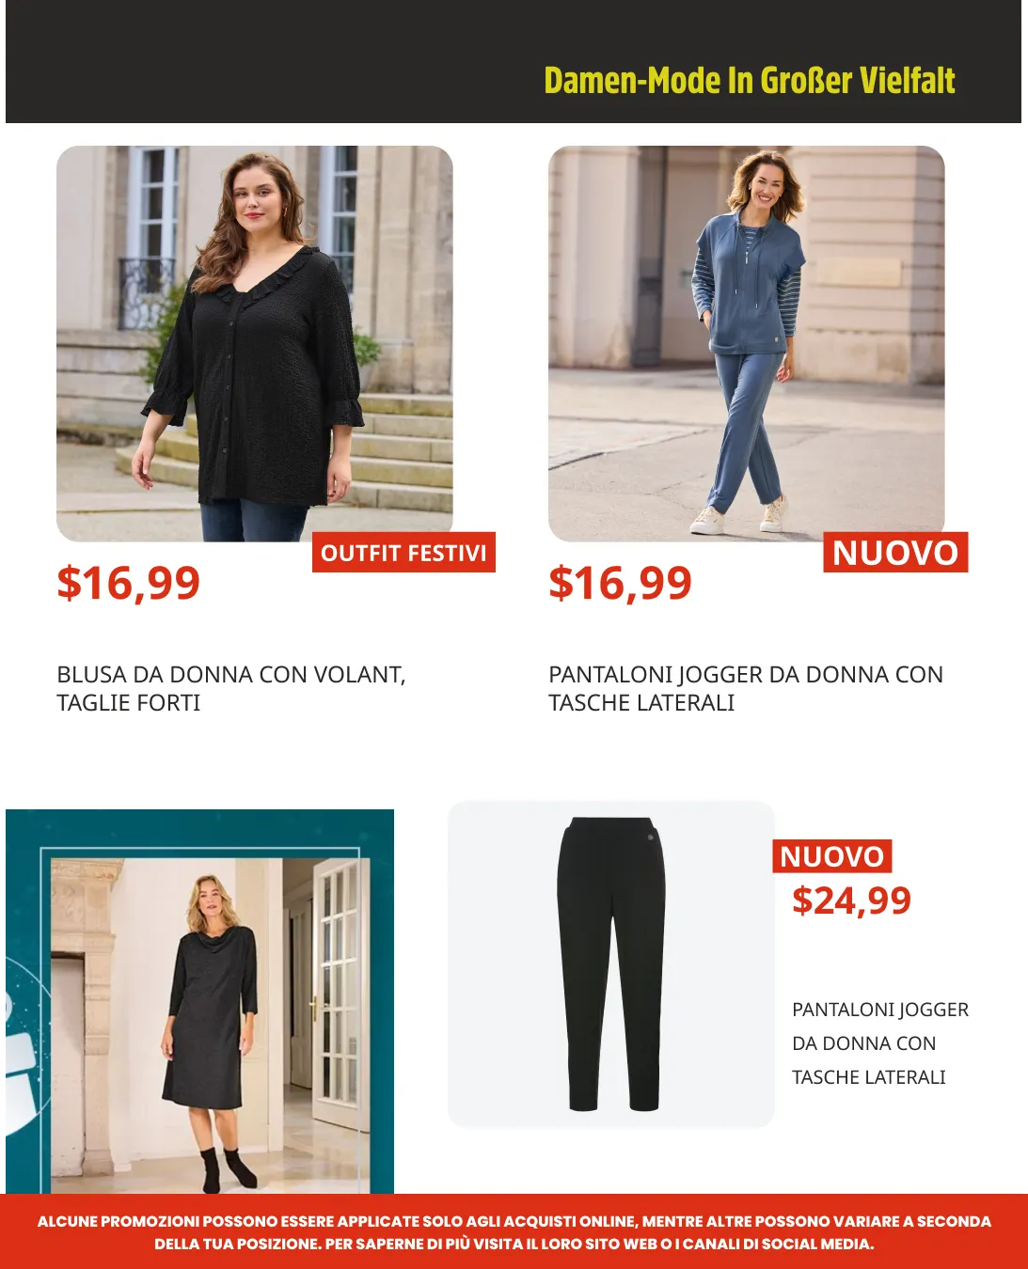
Task: Click the OUTFIT FESTIVI badge
Action: point(403,553)
